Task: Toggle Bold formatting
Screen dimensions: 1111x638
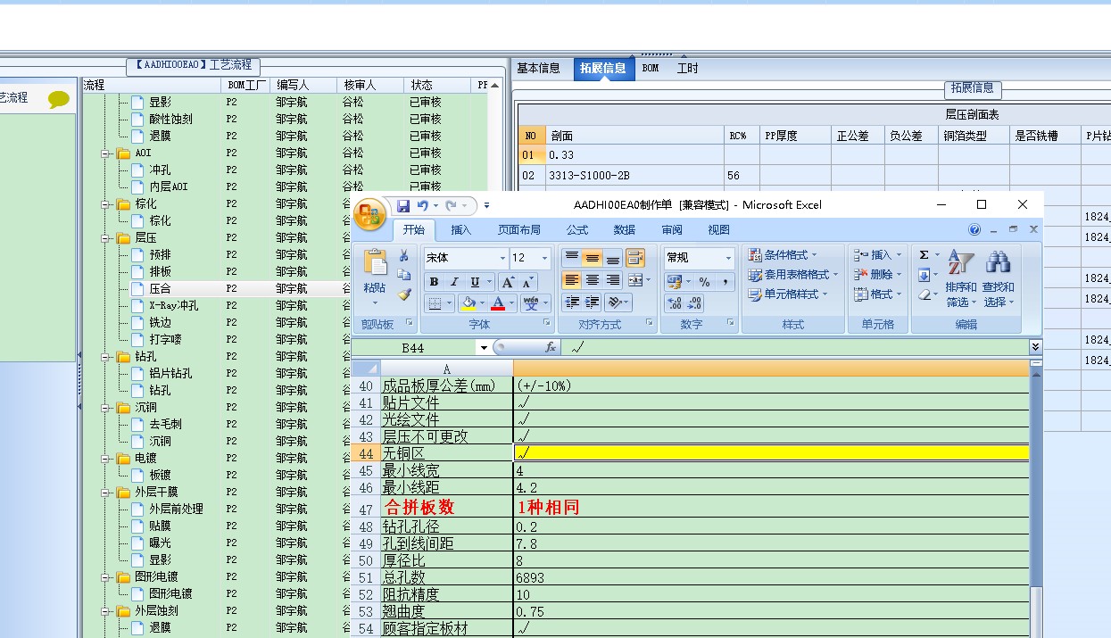Action: tap(434, 282)
